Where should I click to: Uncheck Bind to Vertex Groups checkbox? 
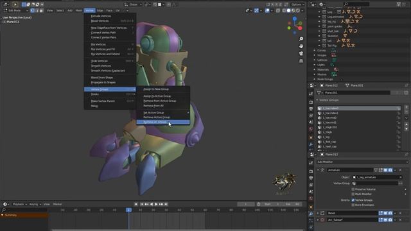[x=353, y=200]
